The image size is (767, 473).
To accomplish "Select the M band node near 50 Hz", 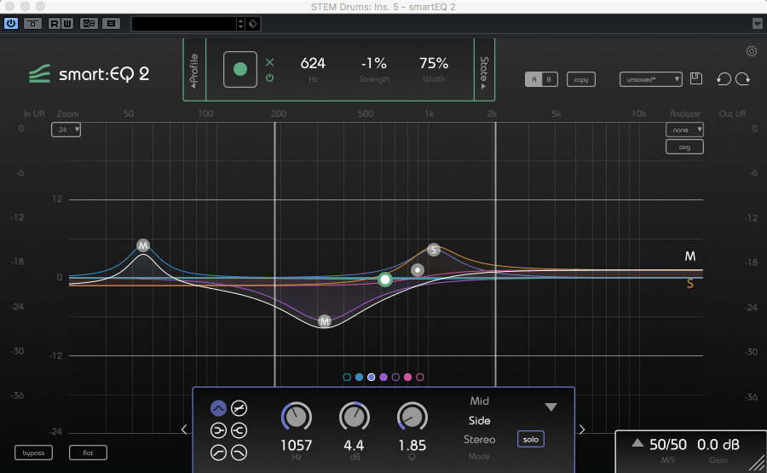I will tap(143, 245).
